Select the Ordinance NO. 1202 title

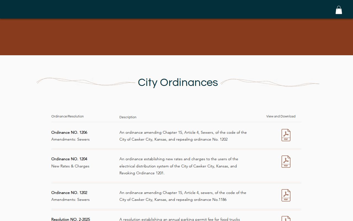(x=69, y=193)
